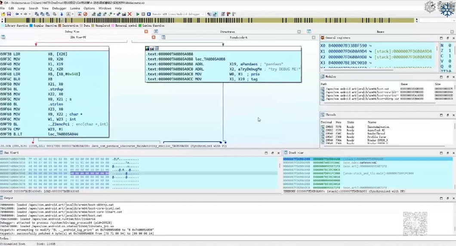
Task: Click the icon beside the Enums tab
Action: pyautogui.click(x=309, y=31)
